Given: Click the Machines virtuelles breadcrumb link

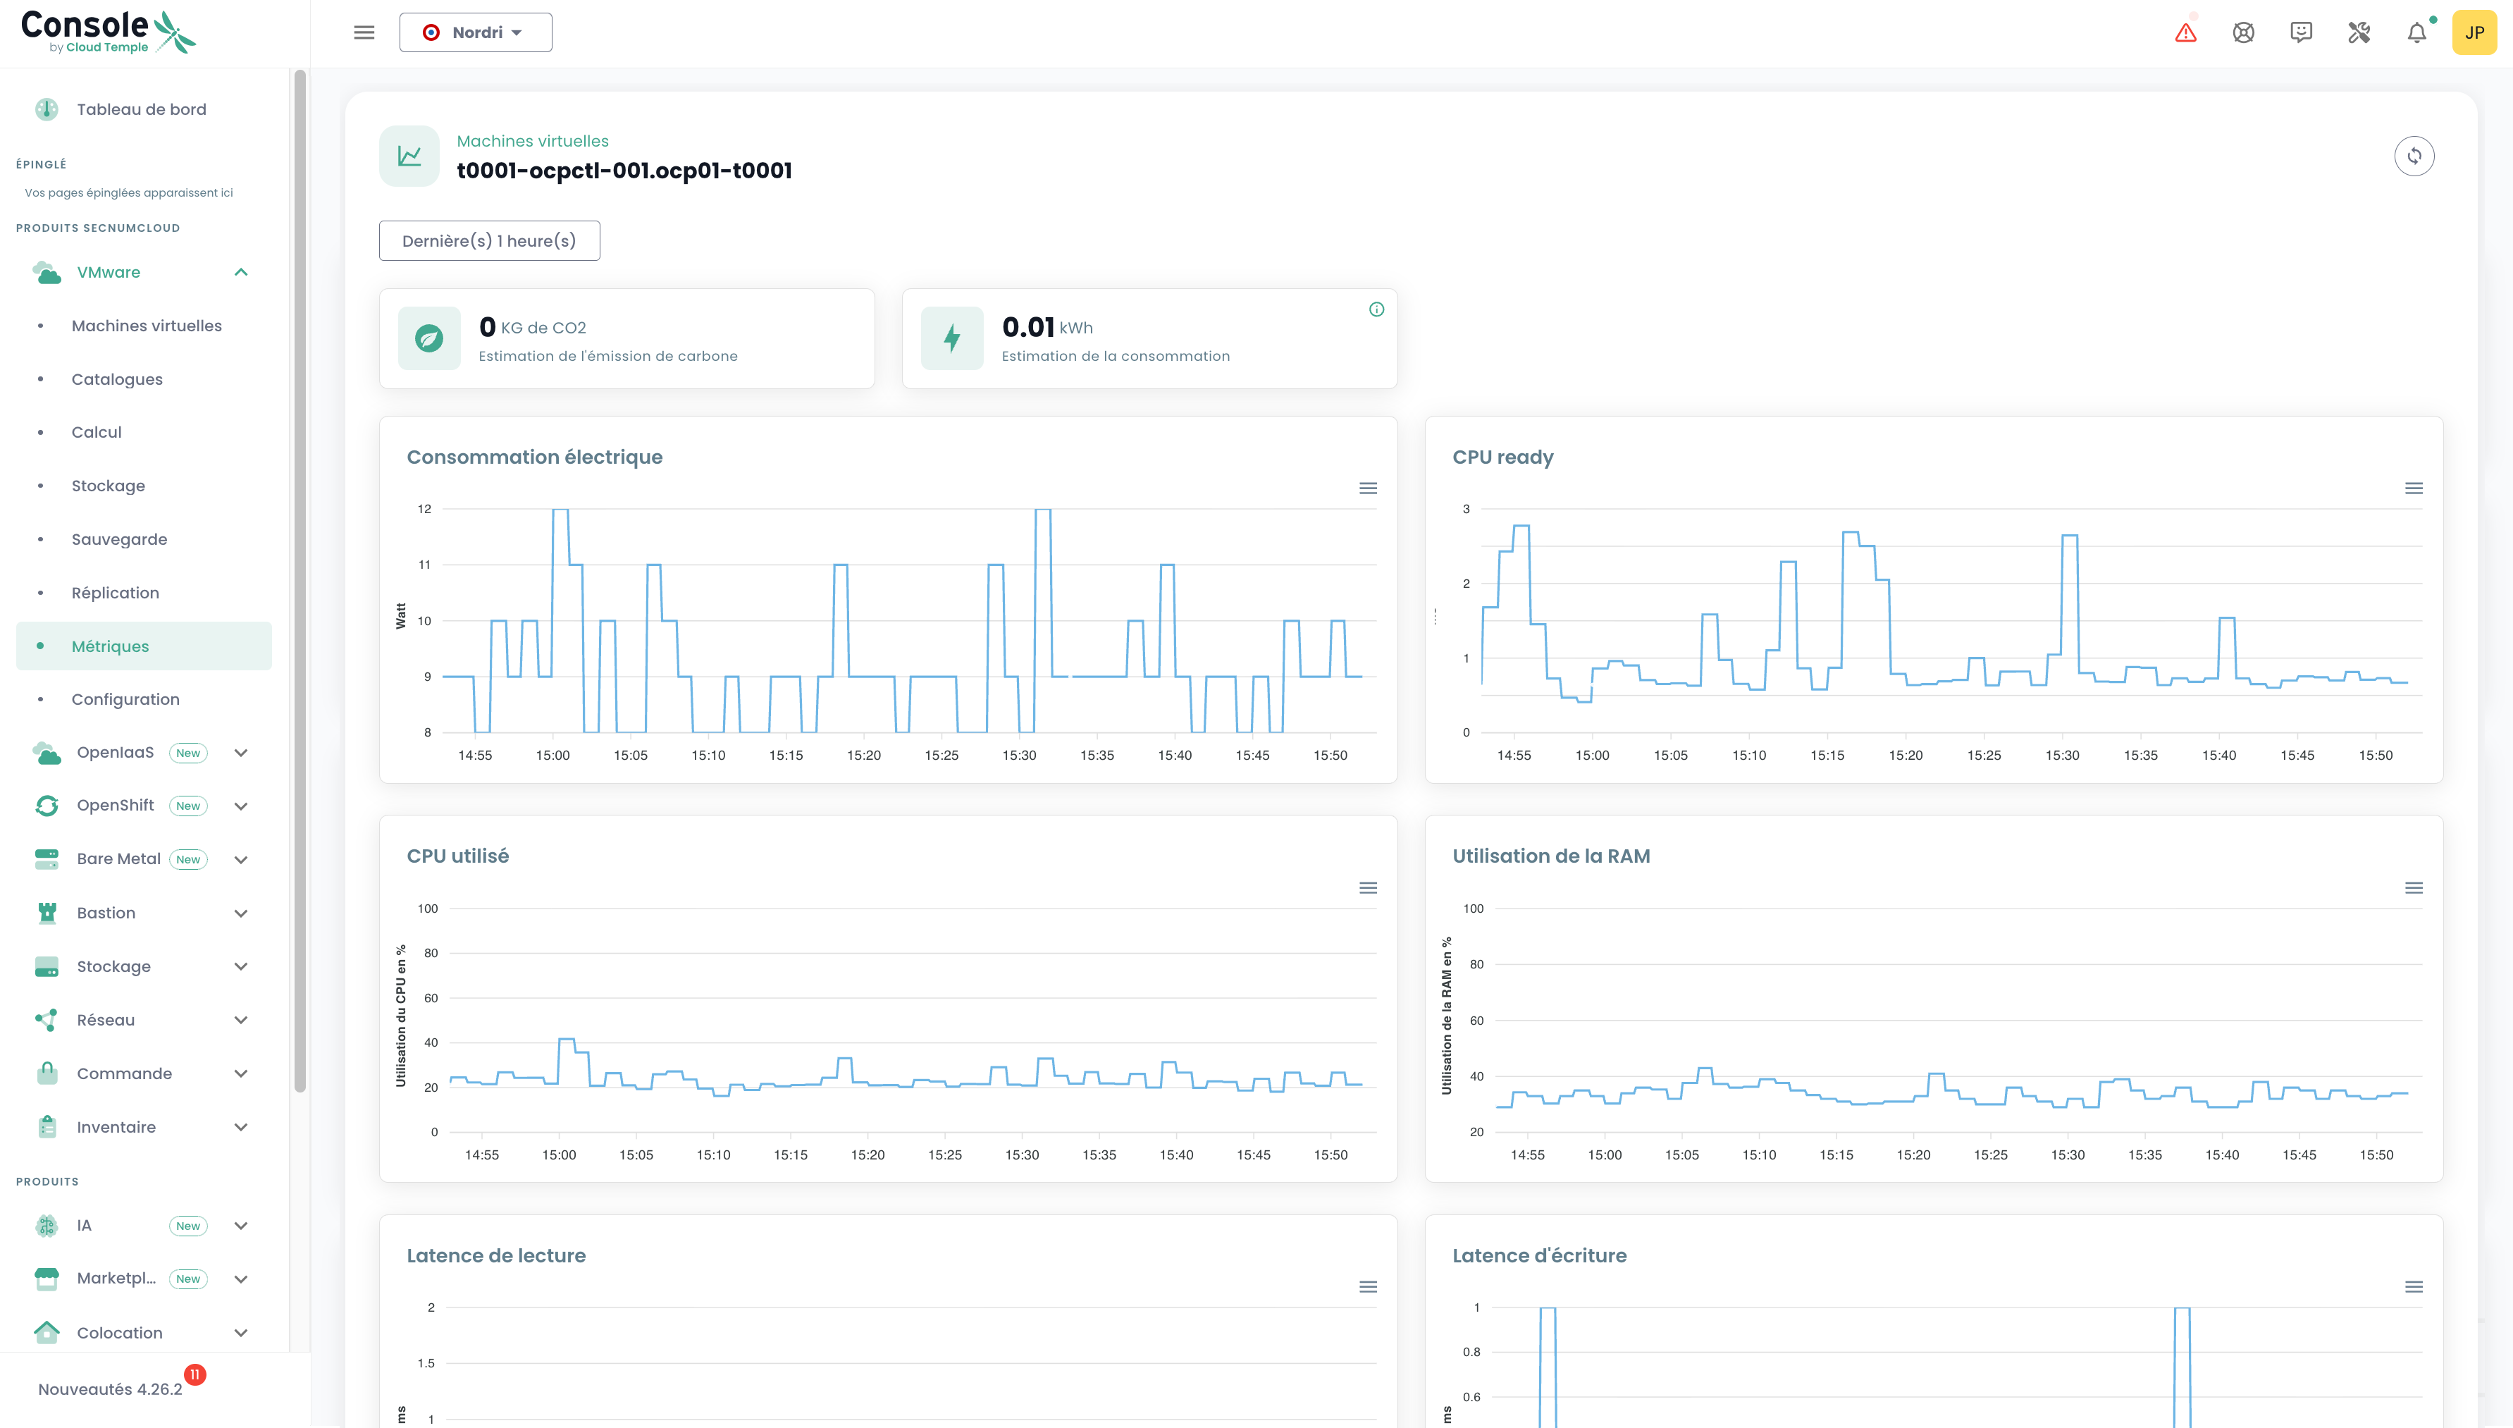Looking at the screenshot, I should [532, 141].
